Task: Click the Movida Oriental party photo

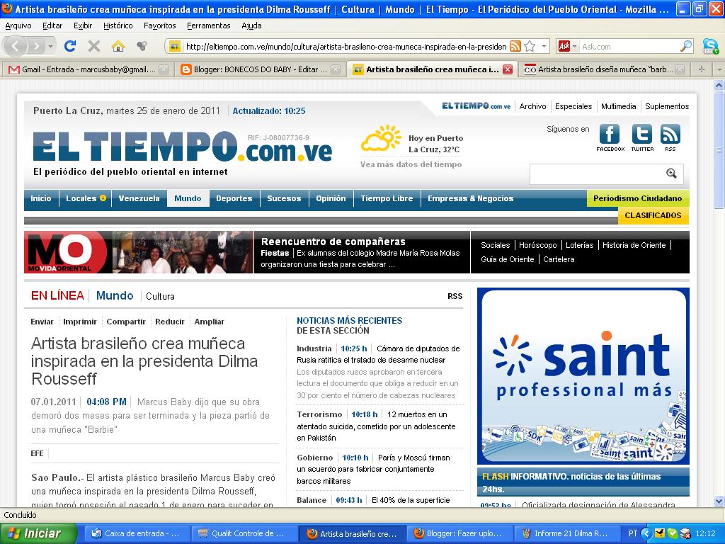Action: pos(183,252)
